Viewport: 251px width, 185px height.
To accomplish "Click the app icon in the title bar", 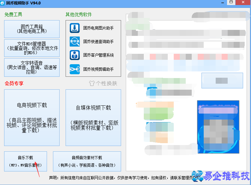I will [x=2, y=3].
